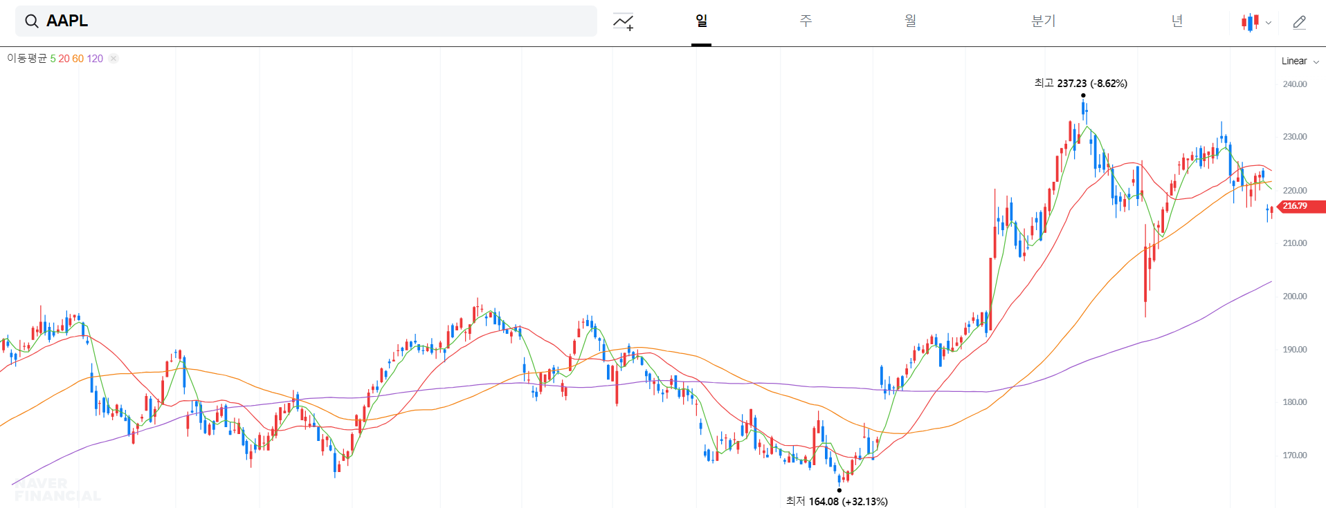1326x508 pixels.
Task: Open the Linear scale dropdown
Action: [1300, 61]
